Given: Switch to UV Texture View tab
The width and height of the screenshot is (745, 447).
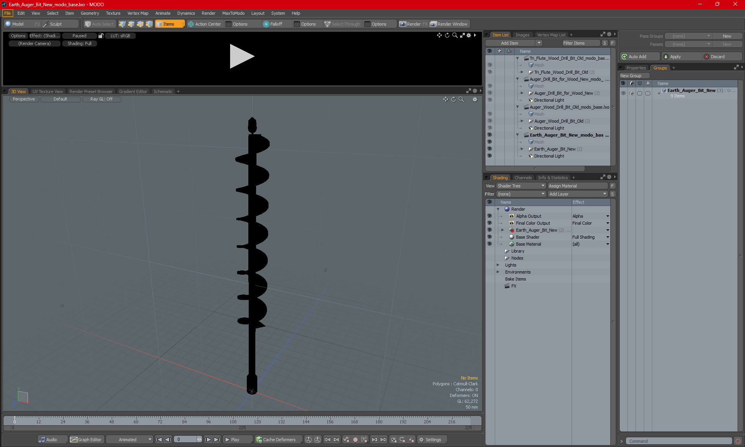Looking at the screenshot, I should [x=47, y=91].
